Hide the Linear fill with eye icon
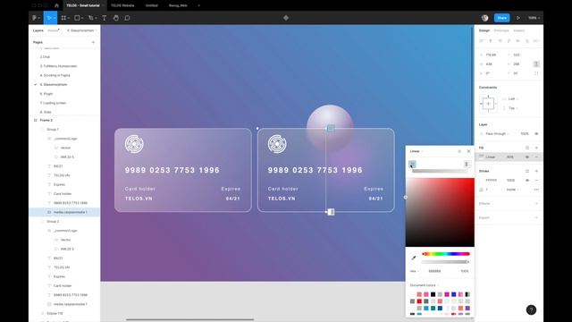Screen dimensions: 572x322 pyautogui.click(x=527, y=157)
